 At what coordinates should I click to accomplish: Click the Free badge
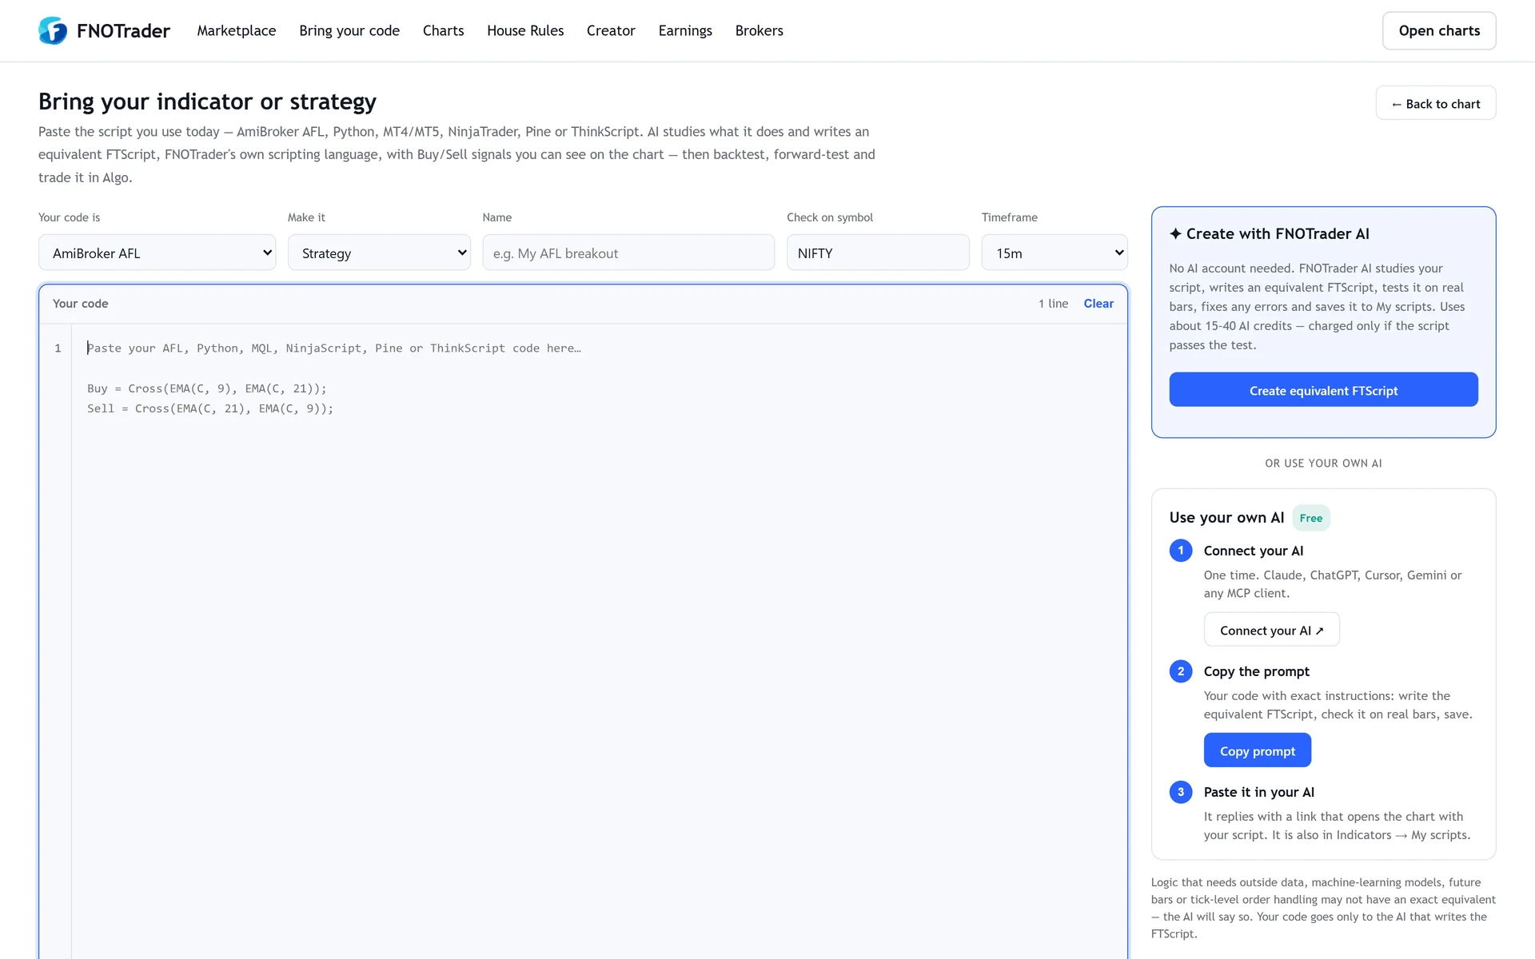1311,518
